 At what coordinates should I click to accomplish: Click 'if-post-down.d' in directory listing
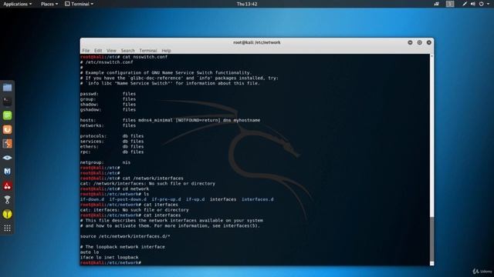(127, 199)
